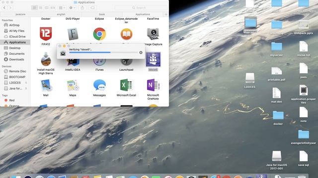Screen dimensions: 318x178
Task: Open the Messages application icon
Action: [x=99, y=85]
